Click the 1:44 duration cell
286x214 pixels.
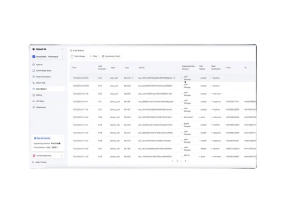pos(100,78)
